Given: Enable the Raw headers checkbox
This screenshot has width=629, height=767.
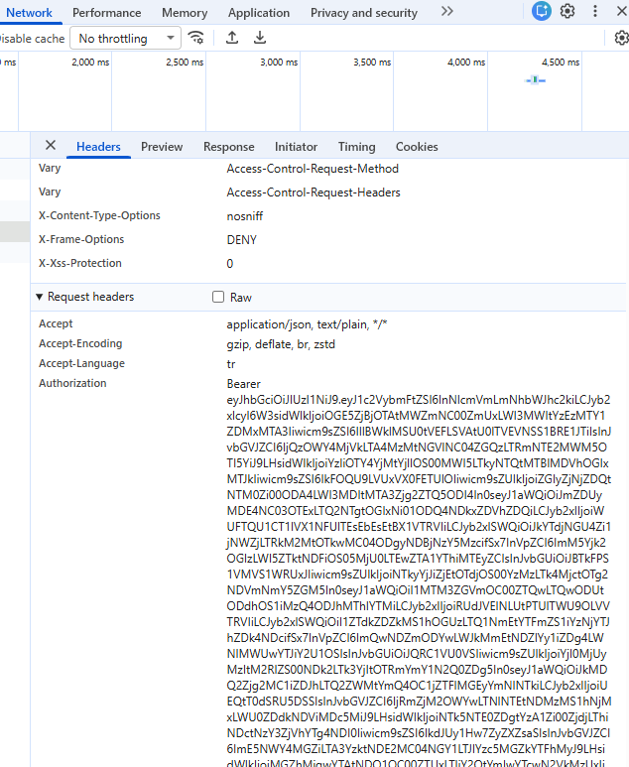Looking at the screenshot, I should [x=218, y=297].
